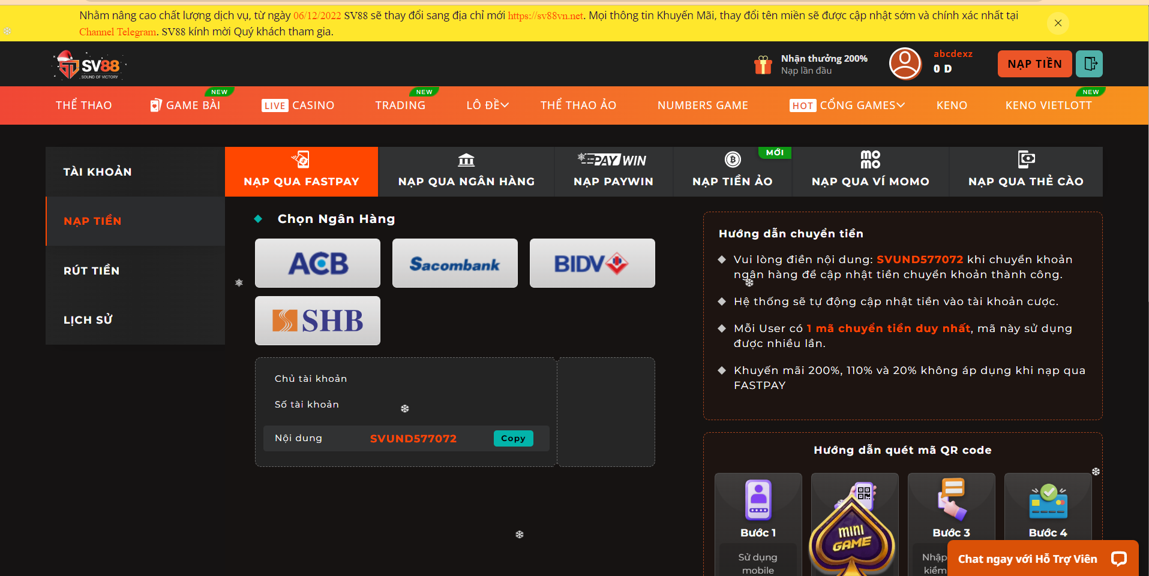Open the KENO VIETLOTT menu
Image resolution: width=1149 pixels, height=576 pixels.
tap(1049, 105)
